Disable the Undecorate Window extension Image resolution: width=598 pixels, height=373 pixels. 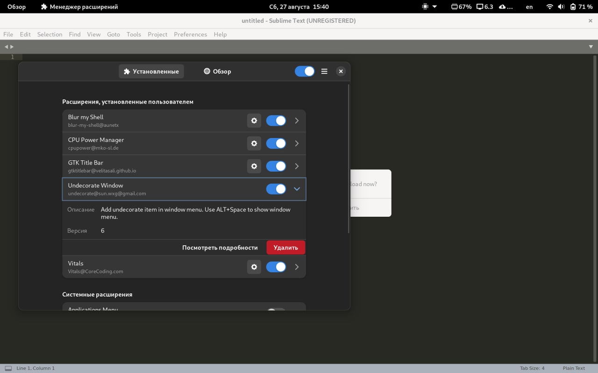(x=276, y=189)
